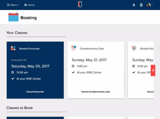This screenshot has height=119, width=160.
Task: Click the 12:00 pm clock icon
Action: (12, 72)
